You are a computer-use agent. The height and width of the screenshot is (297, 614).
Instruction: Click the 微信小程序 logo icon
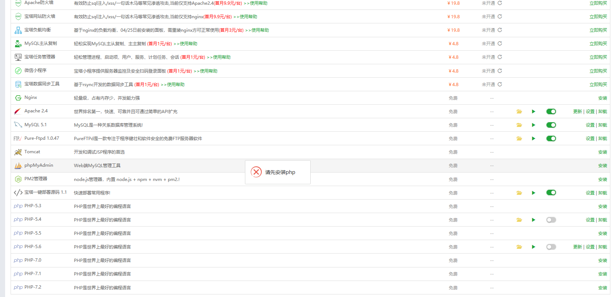click(18, 71)
